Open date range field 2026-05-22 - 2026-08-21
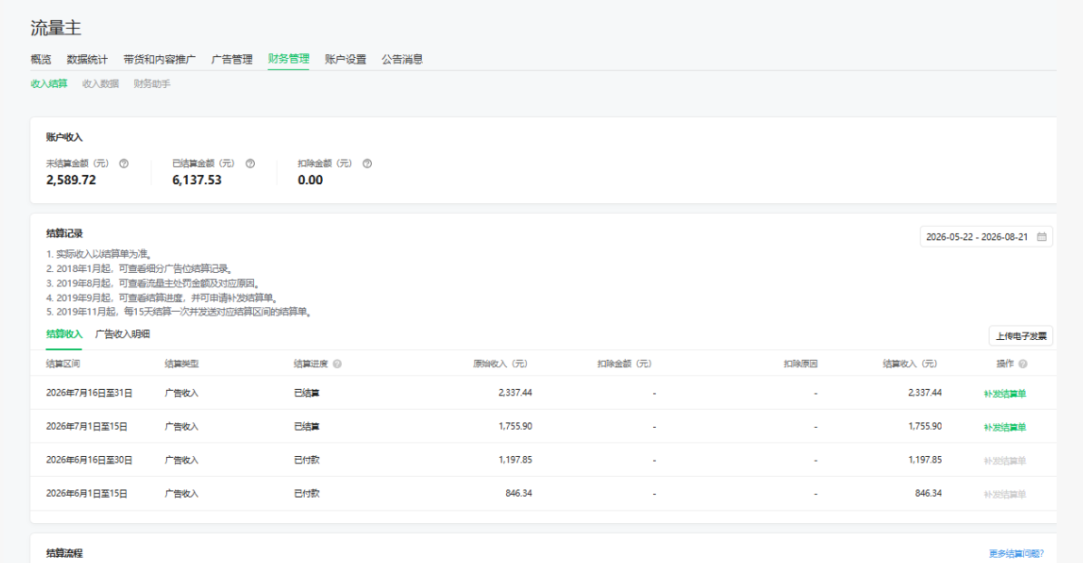 click(x=986, y=237)
